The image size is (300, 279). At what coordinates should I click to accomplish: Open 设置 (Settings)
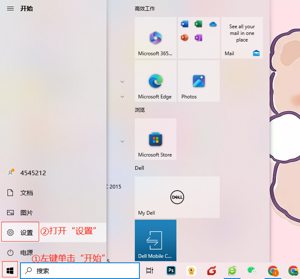53,232
